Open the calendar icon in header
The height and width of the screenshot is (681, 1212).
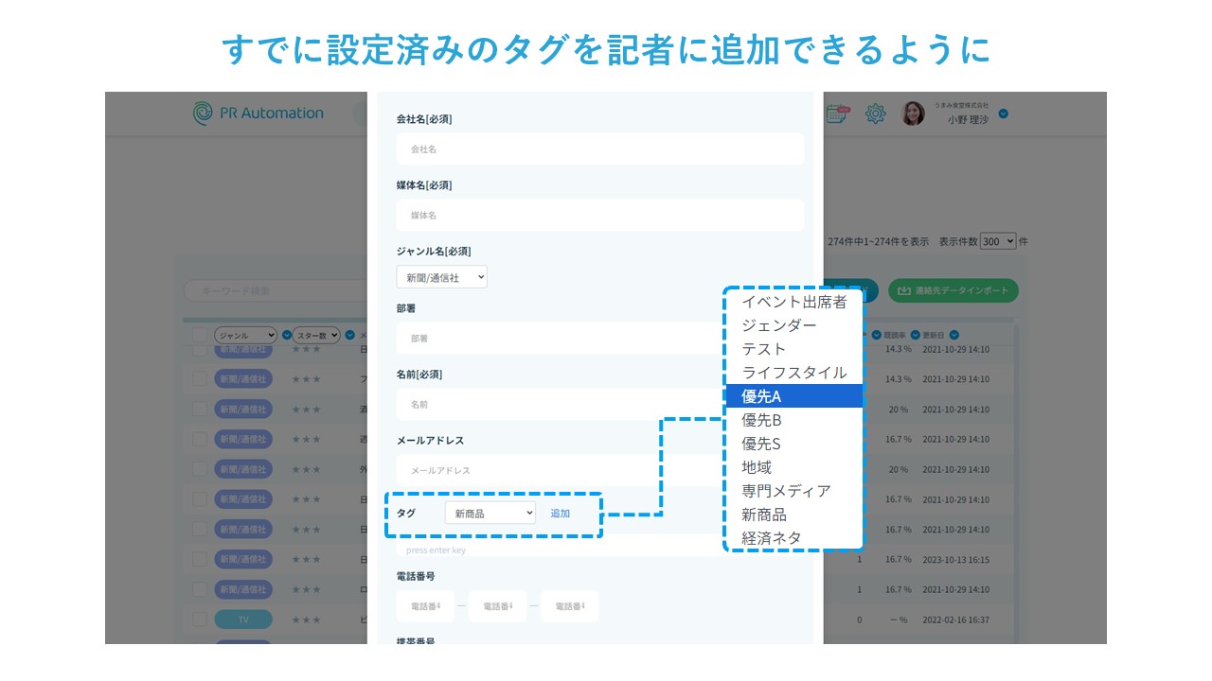(837, 113)
